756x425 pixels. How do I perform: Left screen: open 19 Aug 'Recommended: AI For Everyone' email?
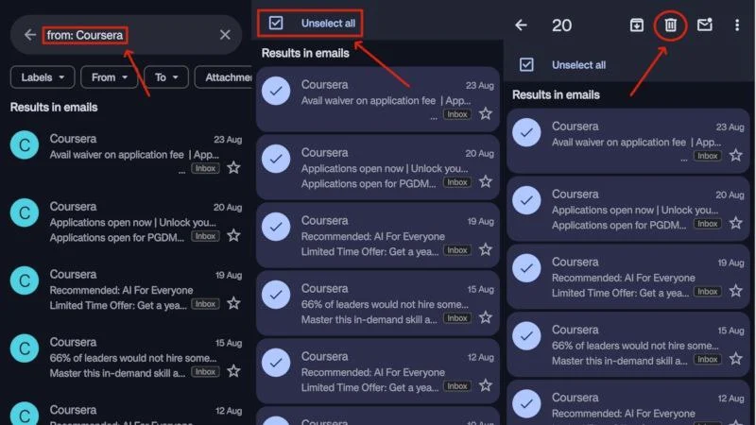(126, 289)
